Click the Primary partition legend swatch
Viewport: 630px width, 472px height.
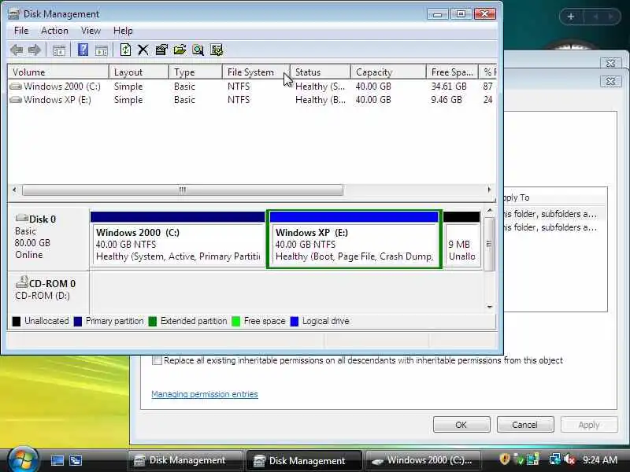[78, 322]
